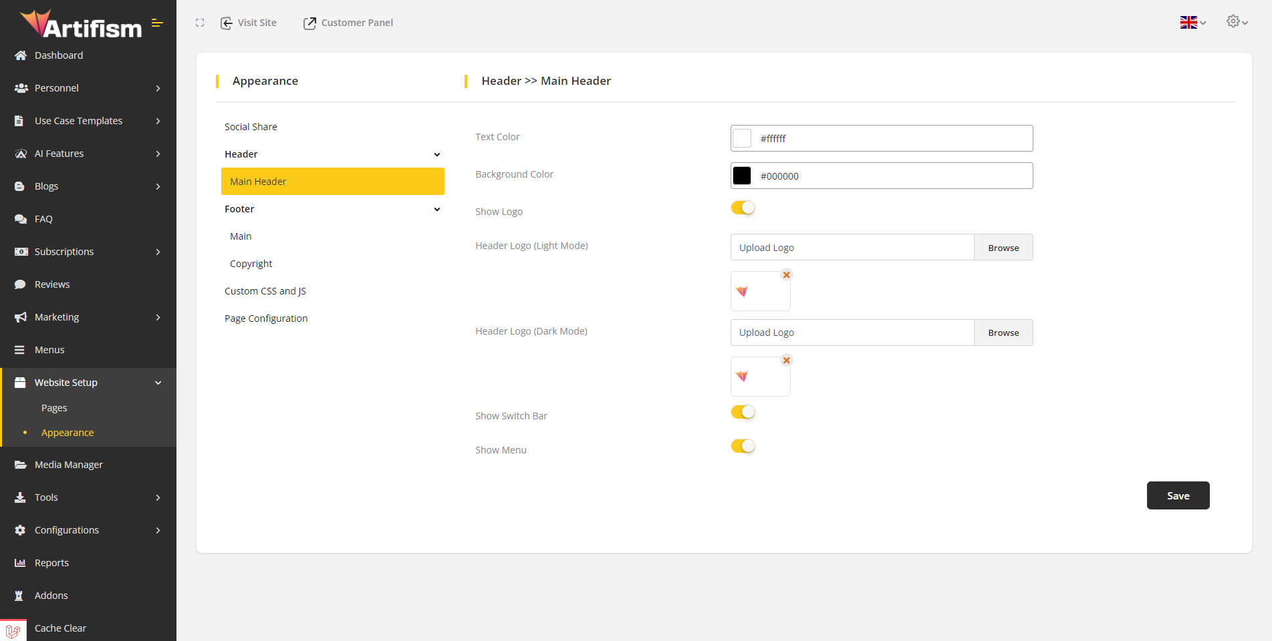Click the fullscreen toggle icon in top bar

(x=200, y=23)
